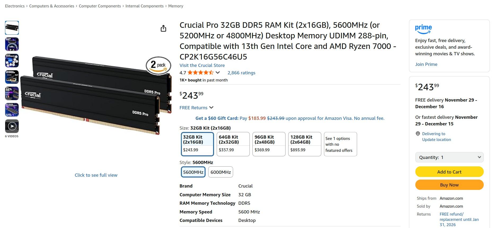Go to Computer Components breadcrumb
This screenshot has width=498, height=228.
100,6
